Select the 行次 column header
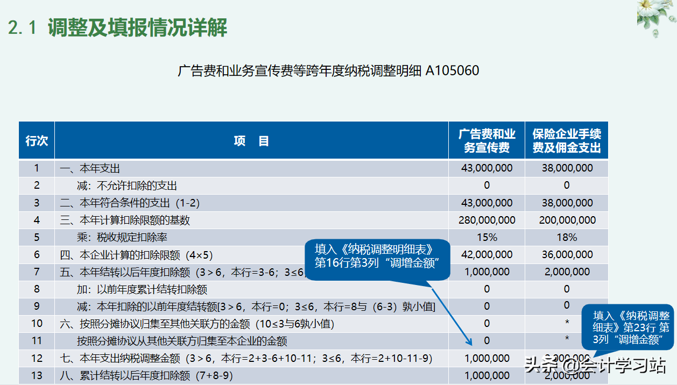The image size is (677, 385). point(37,140)
